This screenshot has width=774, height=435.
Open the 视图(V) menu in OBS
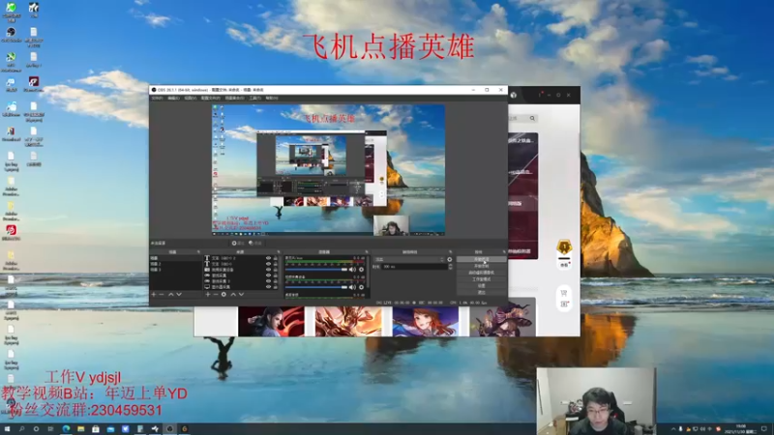point(190,99)
